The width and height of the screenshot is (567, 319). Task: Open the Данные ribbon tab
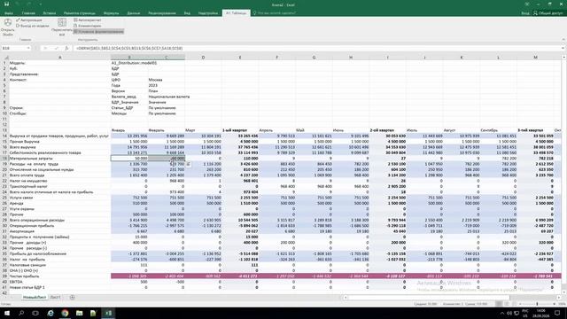pyautogui.click(x=134, y=13)
